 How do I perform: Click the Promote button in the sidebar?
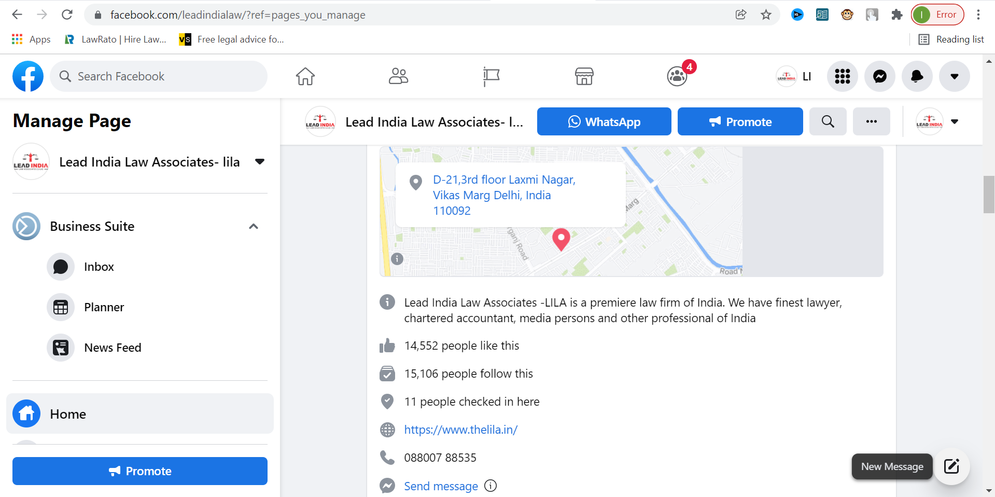(140, 471)
